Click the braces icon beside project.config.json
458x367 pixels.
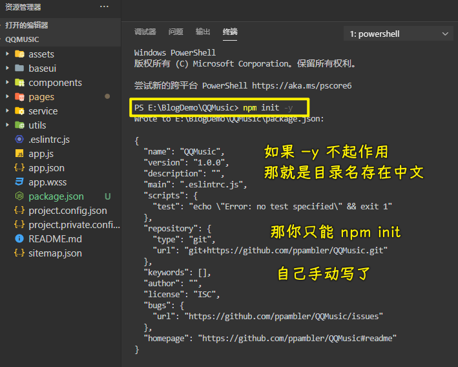19,211
